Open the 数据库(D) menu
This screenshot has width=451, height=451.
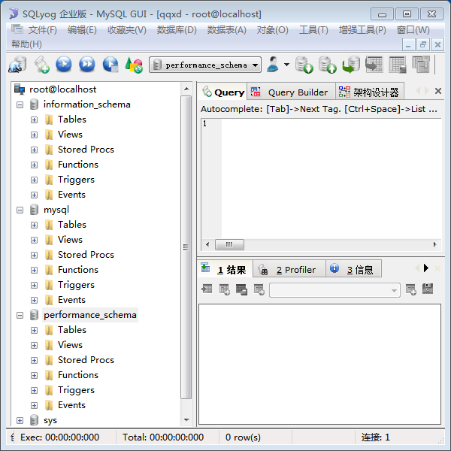177,29
